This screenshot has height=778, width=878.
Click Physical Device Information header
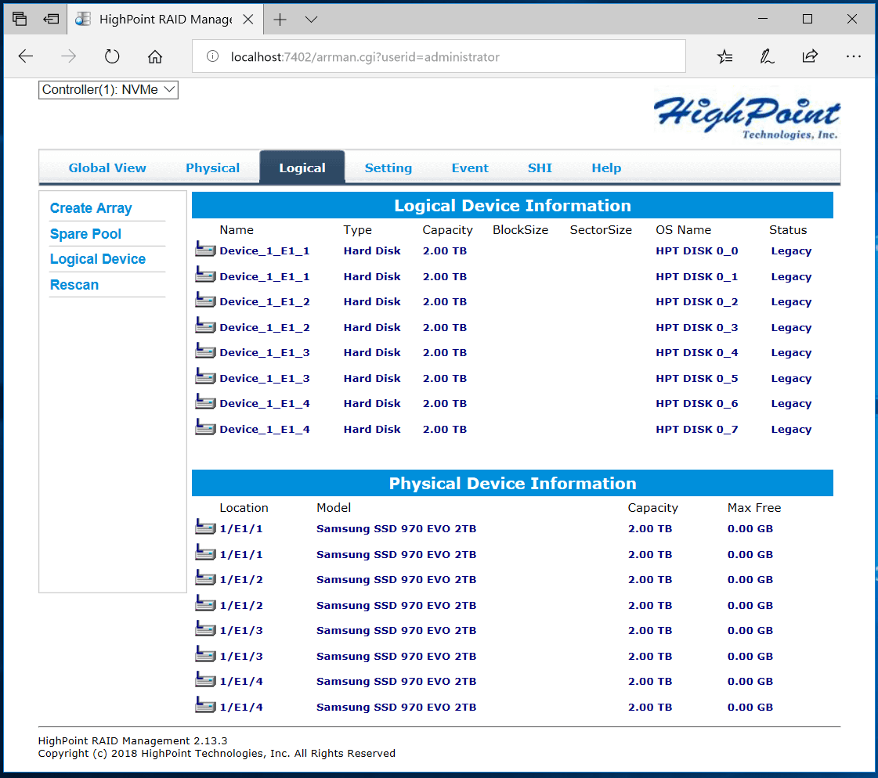512,483
